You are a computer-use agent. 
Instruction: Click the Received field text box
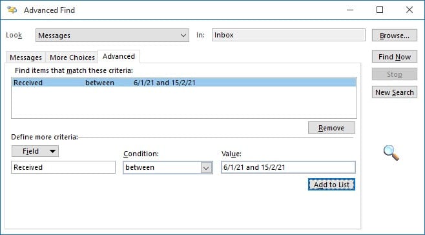click(x=63, y=167)
